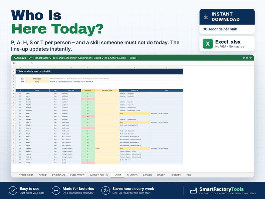This screenshot has width=265, height=199.
Task: Select the name cell 'Ivan K.'
Action: click(x=37, y=96)
